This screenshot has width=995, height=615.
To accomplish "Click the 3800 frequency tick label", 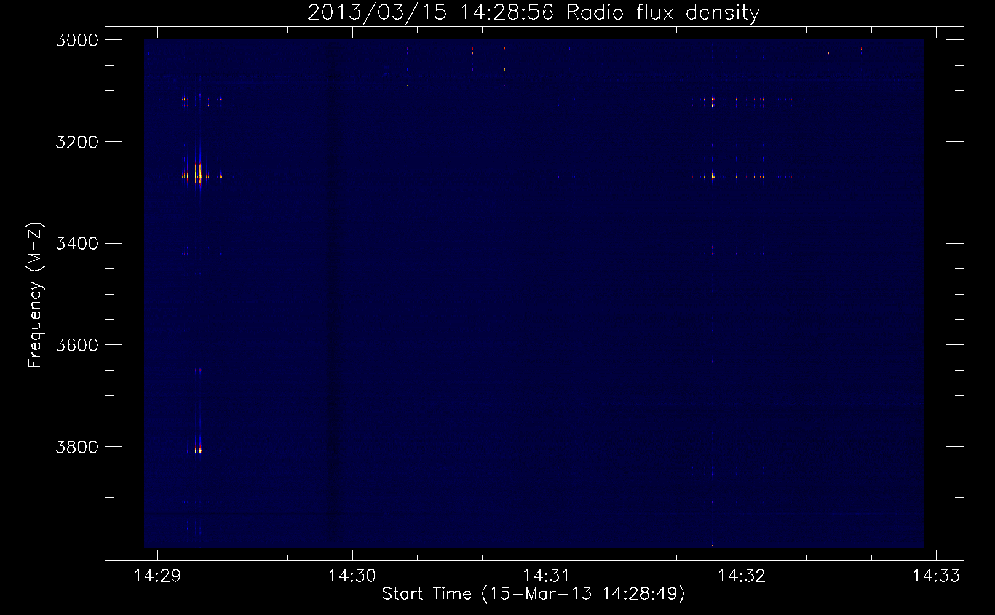I will tap(77, 446).
